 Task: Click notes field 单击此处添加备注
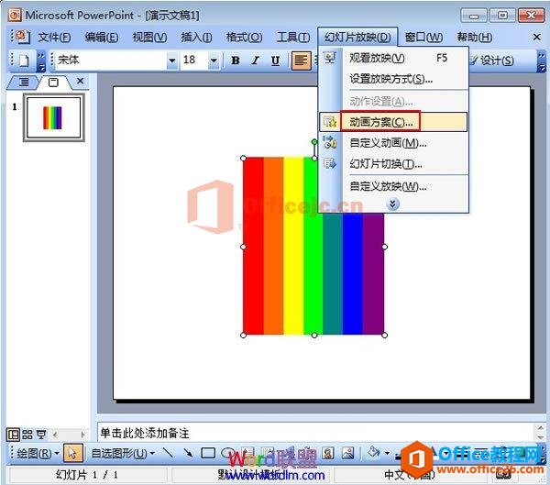pyautogui.click(x=315, y=433)
